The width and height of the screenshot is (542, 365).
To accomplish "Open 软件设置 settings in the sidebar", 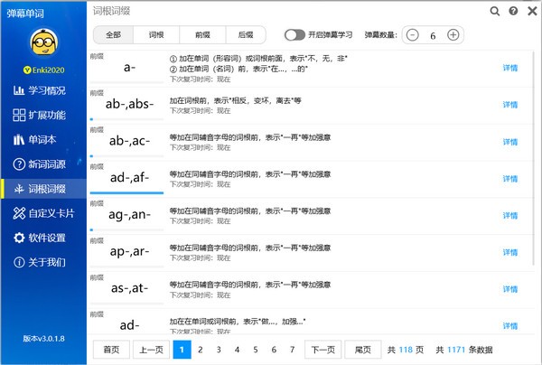I will tap(44, 239).
